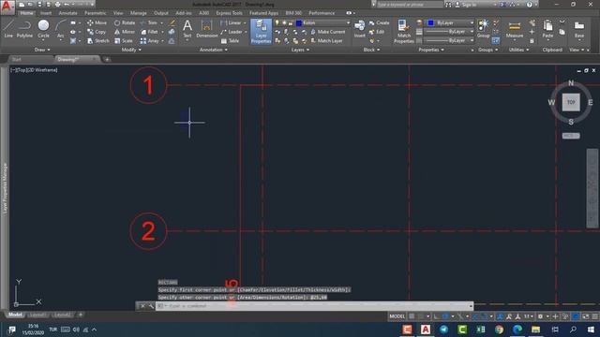Open Layer Properties manager
This screenshot has width=600, height=337.
261,31
